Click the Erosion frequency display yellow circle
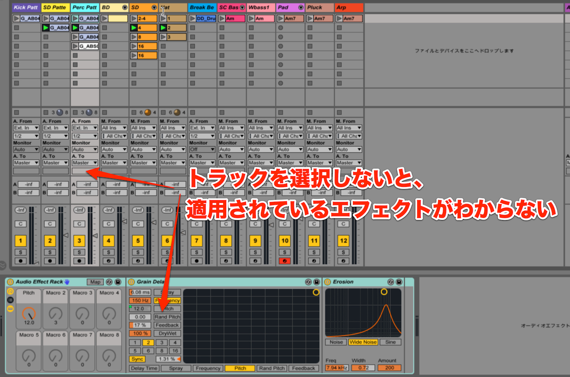 (384, 292)
